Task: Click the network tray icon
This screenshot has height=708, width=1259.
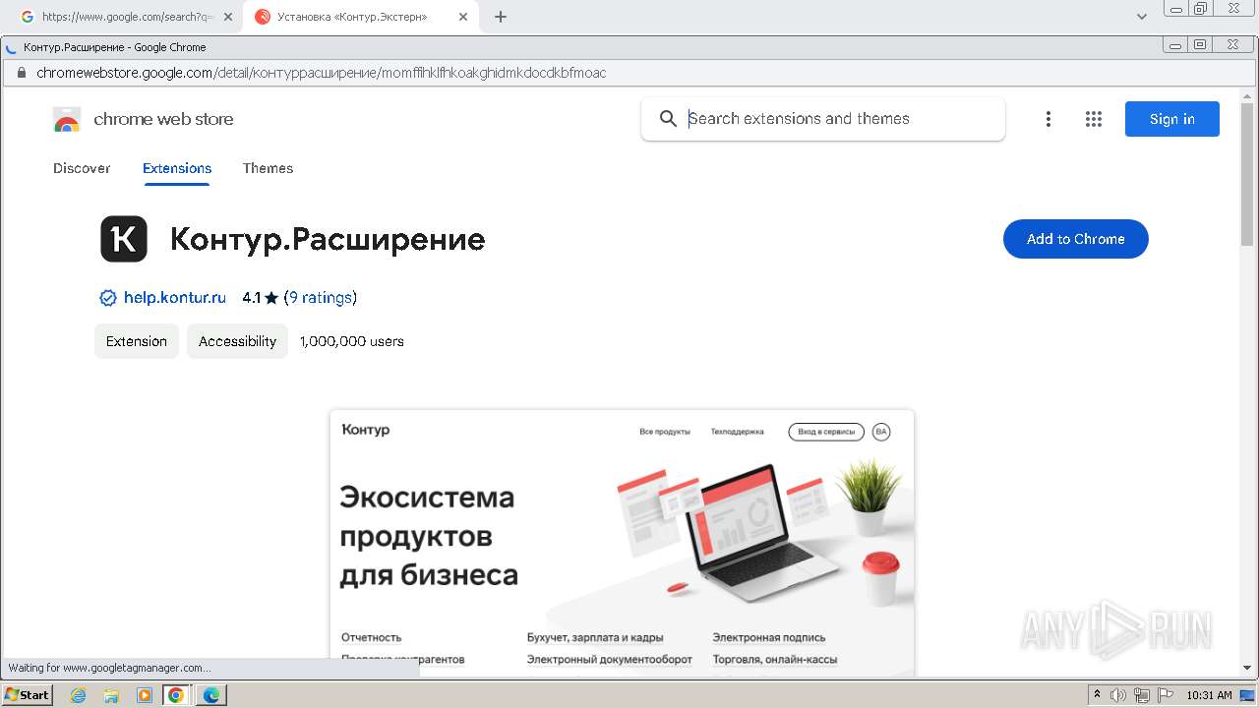Action: [1142, 695]
